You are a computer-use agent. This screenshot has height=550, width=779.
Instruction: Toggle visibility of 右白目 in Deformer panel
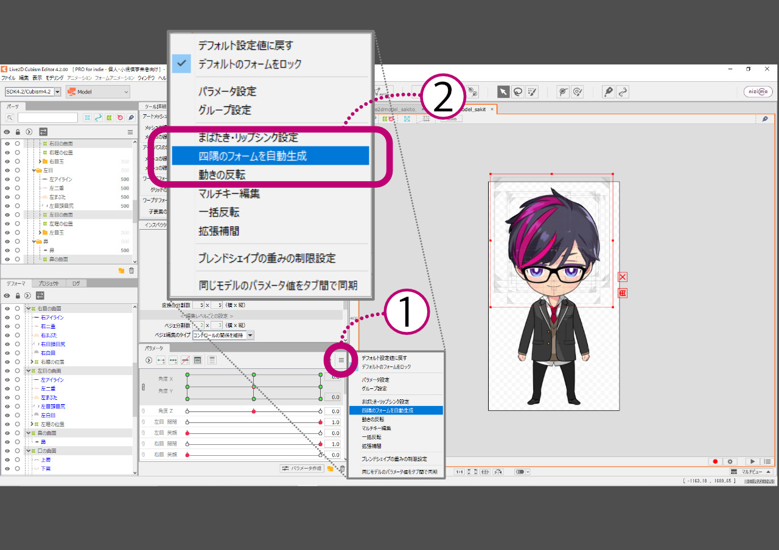[x=8, y=353]
